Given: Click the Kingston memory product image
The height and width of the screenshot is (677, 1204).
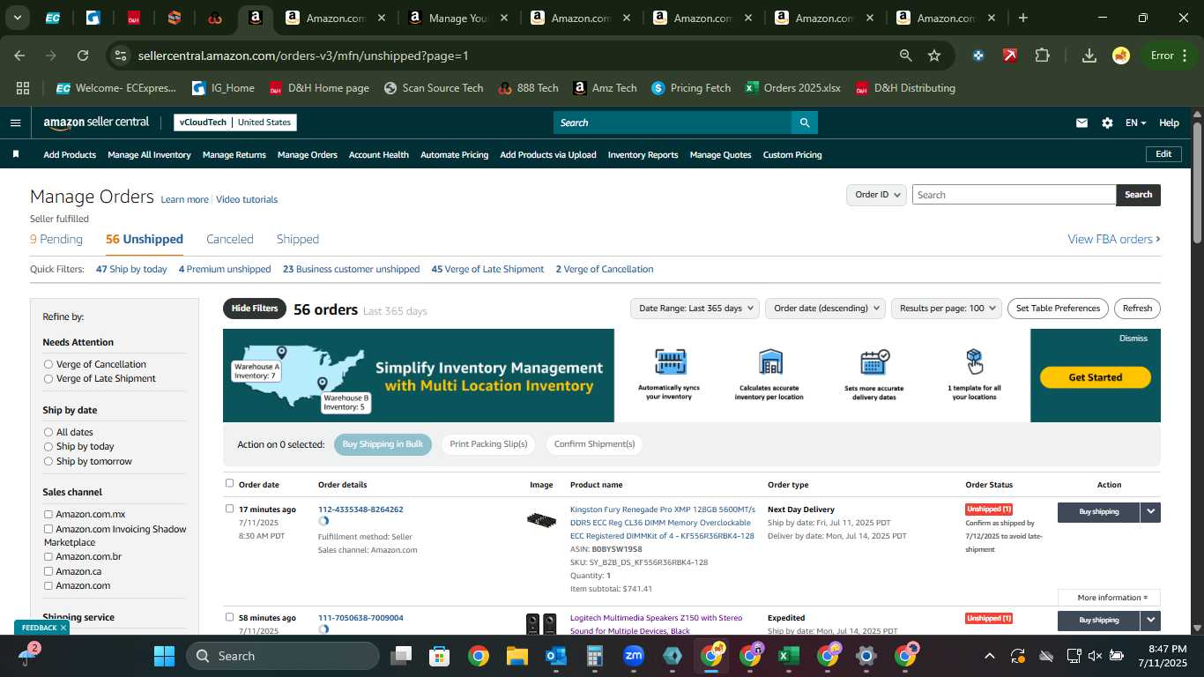Looking at the screenshot, I should 541,520.
